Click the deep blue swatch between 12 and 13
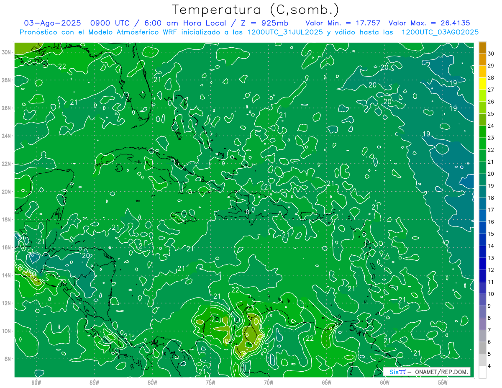 [482, 264]
